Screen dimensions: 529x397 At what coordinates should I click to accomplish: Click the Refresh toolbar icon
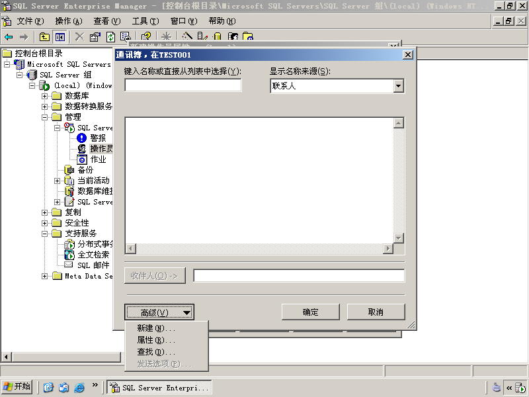coord(110,37)
